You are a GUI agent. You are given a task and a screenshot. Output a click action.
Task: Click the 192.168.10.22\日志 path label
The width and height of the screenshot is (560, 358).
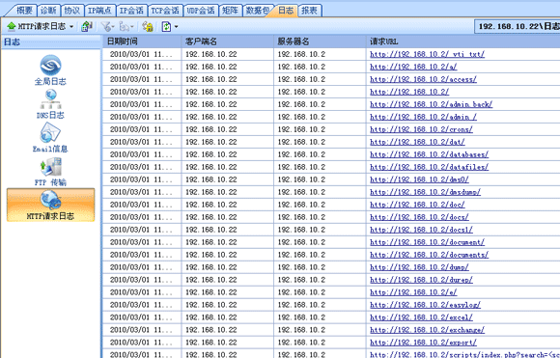[x=518, y=26]
